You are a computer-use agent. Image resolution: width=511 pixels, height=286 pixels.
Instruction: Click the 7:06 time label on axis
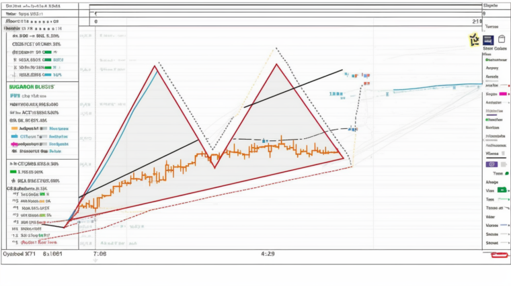coord(99,254)
